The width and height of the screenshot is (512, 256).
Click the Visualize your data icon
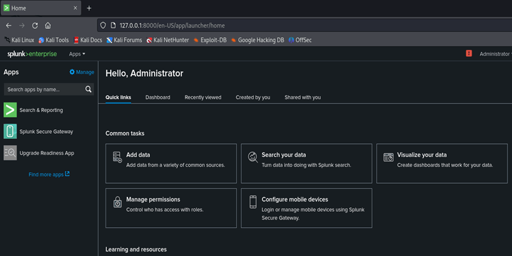pos(388,157)
